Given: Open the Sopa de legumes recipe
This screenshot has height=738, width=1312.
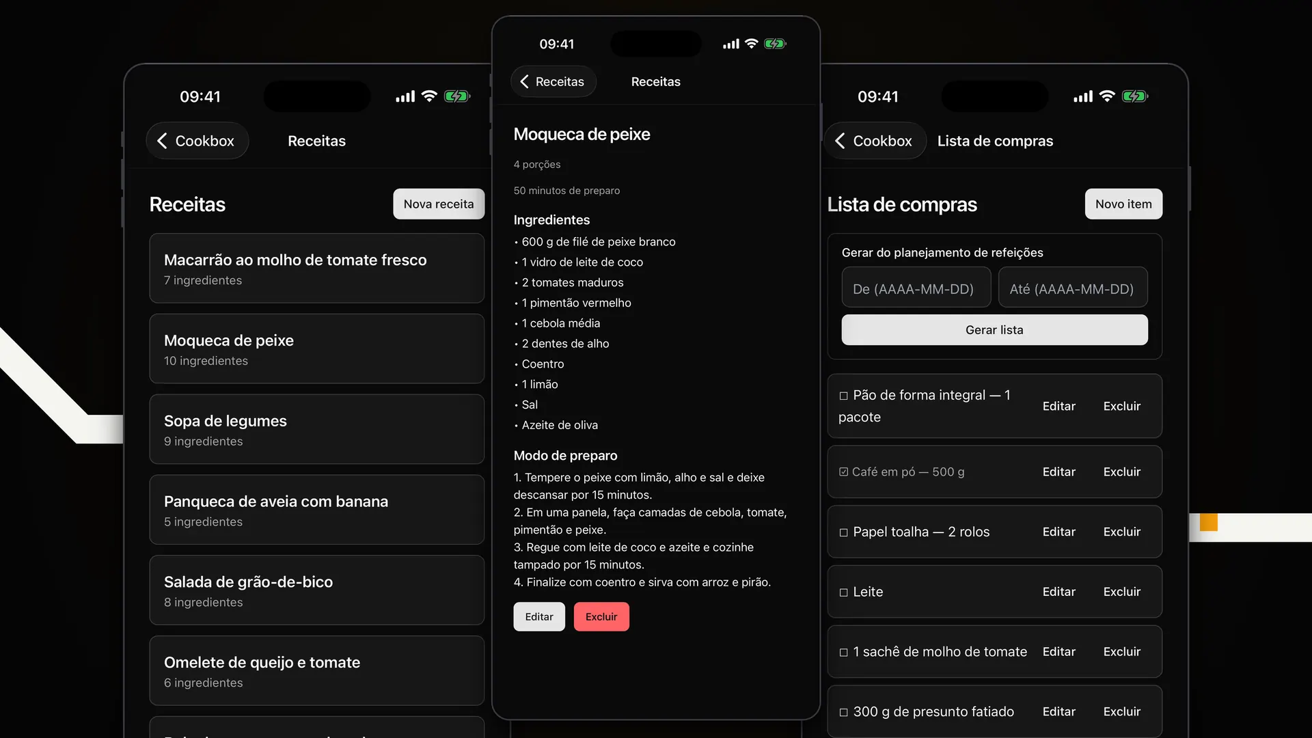Looking at the screenshot, I should 316,429.
